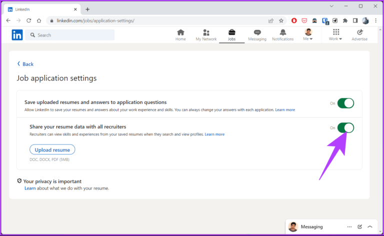This screenshot has height=236, width=384.
Task: Open Messaging overlay options ellipsis
Action: (x=349, y=226)
